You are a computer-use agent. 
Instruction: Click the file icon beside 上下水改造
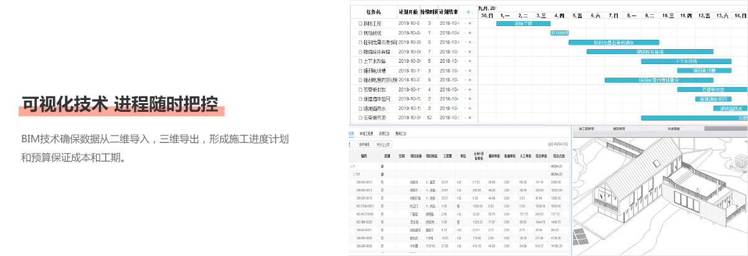click(x=359, y=61)
